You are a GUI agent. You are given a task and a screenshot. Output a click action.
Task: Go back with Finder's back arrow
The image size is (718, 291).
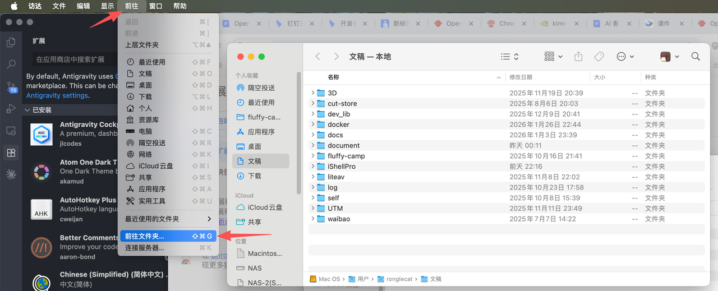318,57
